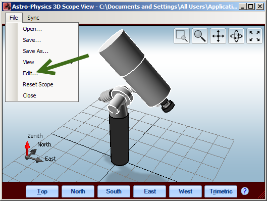Open the Sync menu
The image size is (267, 201).
click(33, 18)
